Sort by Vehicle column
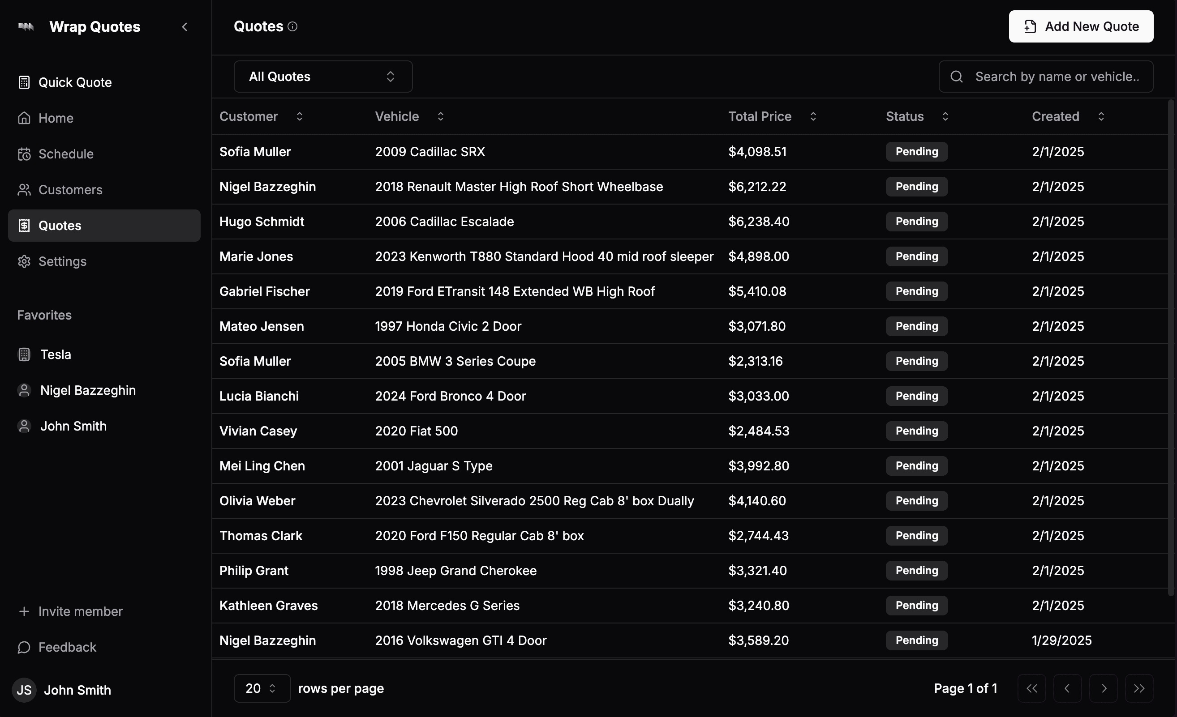 coord(409,116)
